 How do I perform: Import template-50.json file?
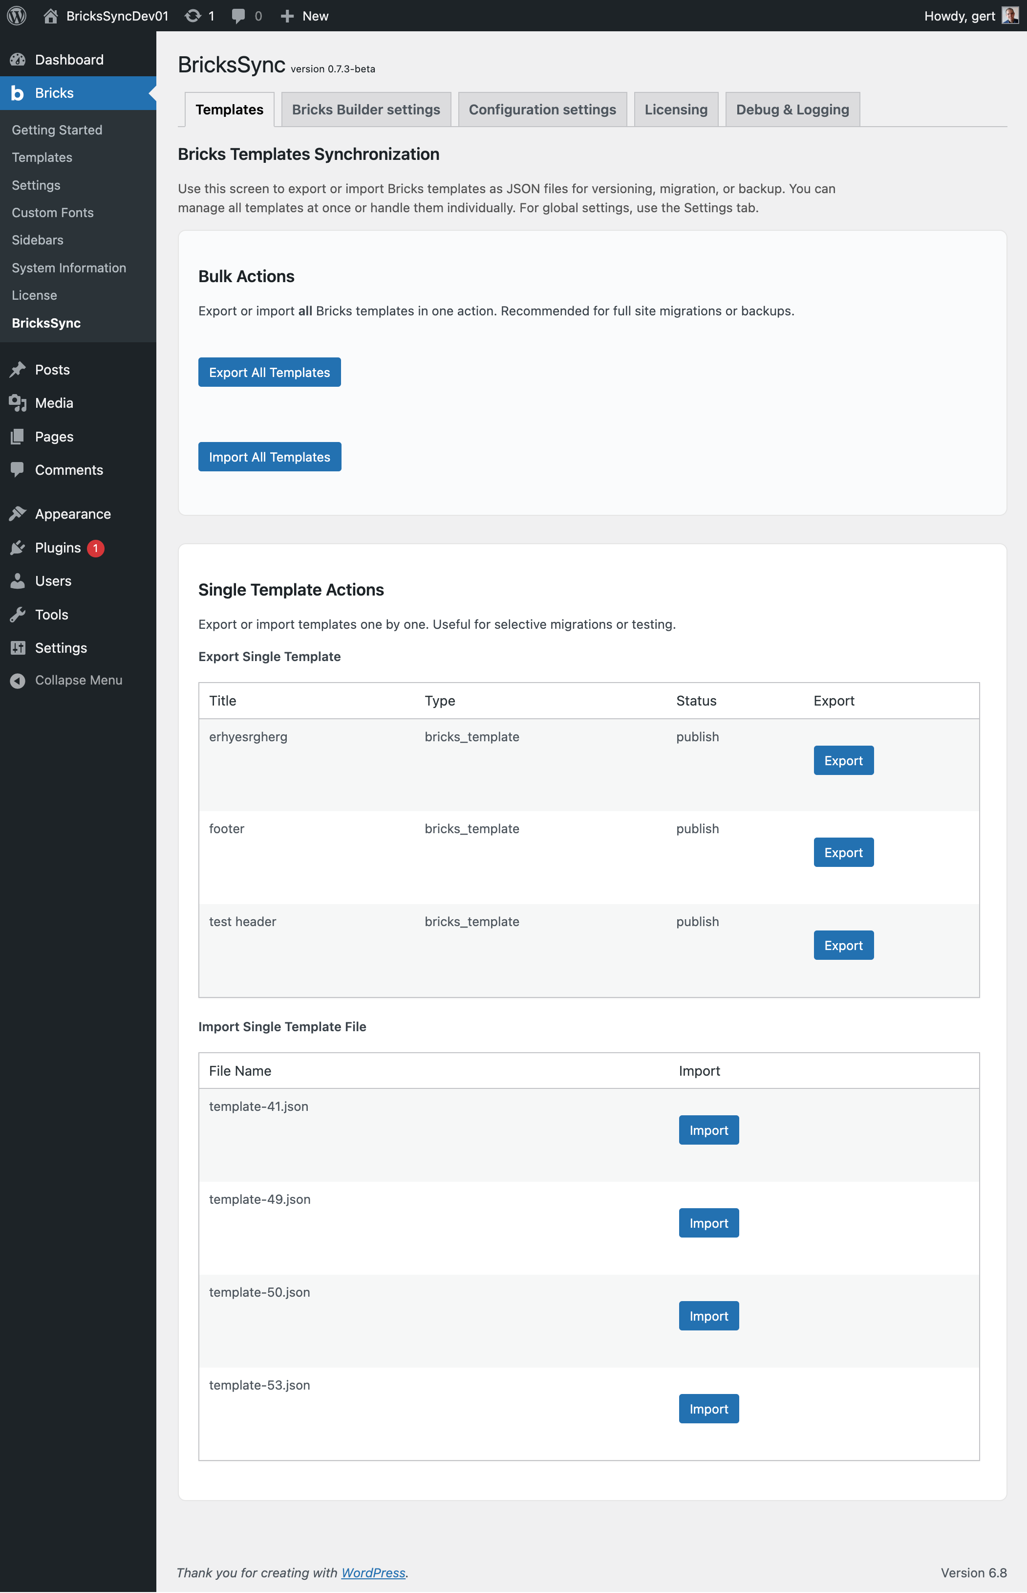709,1316
